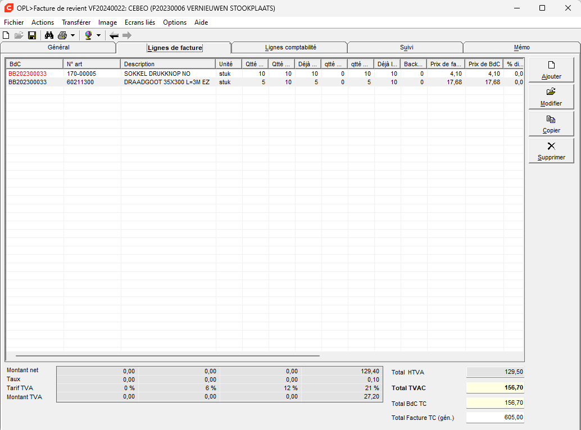This screenshot has height=430, width=581.
Task: Open the Aide menu
Action: 201,22
